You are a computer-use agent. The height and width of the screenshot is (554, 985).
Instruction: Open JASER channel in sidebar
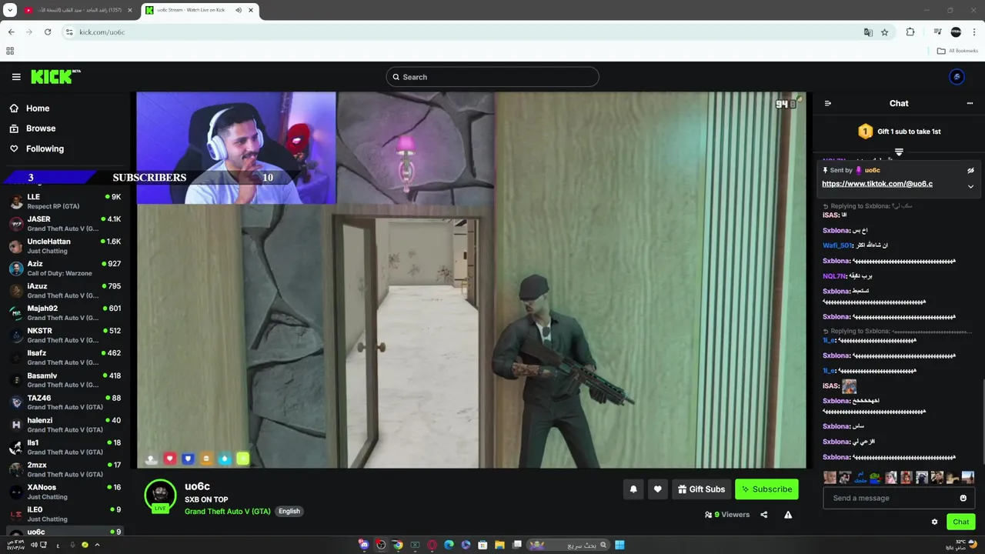coord(65,224)
